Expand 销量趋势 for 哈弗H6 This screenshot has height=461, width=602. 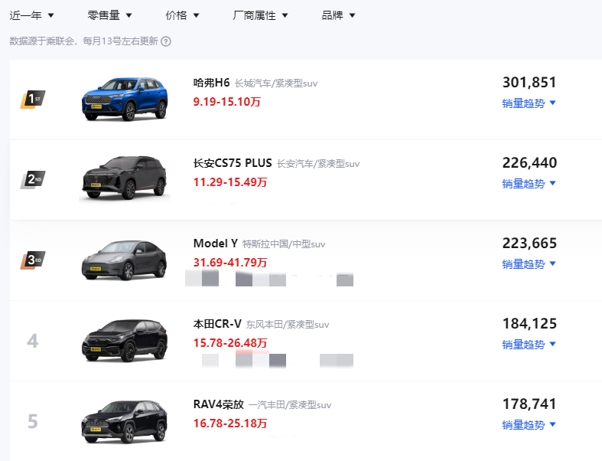[x=529, y=103]
